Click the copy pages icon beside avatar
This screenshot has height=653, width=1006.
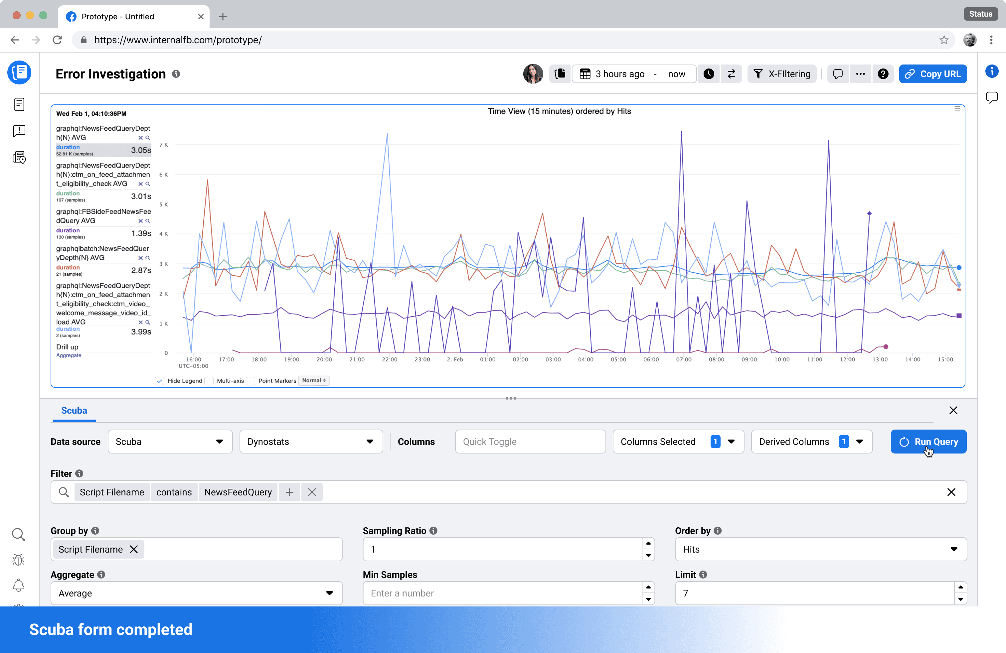(x=560, y=74)
